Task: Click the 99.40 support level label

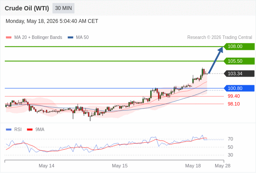Action: [x=233, y=96]
